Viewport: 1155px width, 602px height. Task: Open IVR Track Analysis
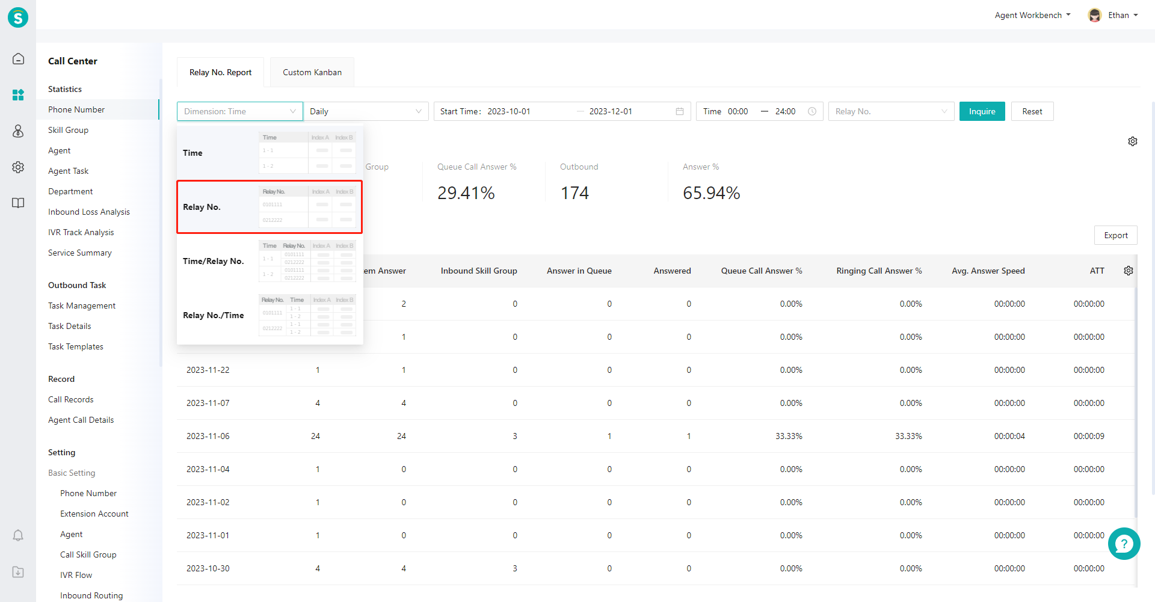[81, 232]
